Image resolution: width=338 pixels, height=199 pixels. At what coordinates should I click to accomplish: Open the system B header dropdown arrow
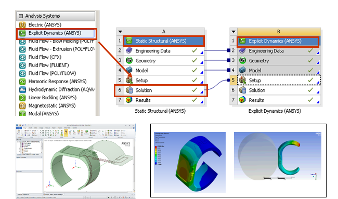233,32
